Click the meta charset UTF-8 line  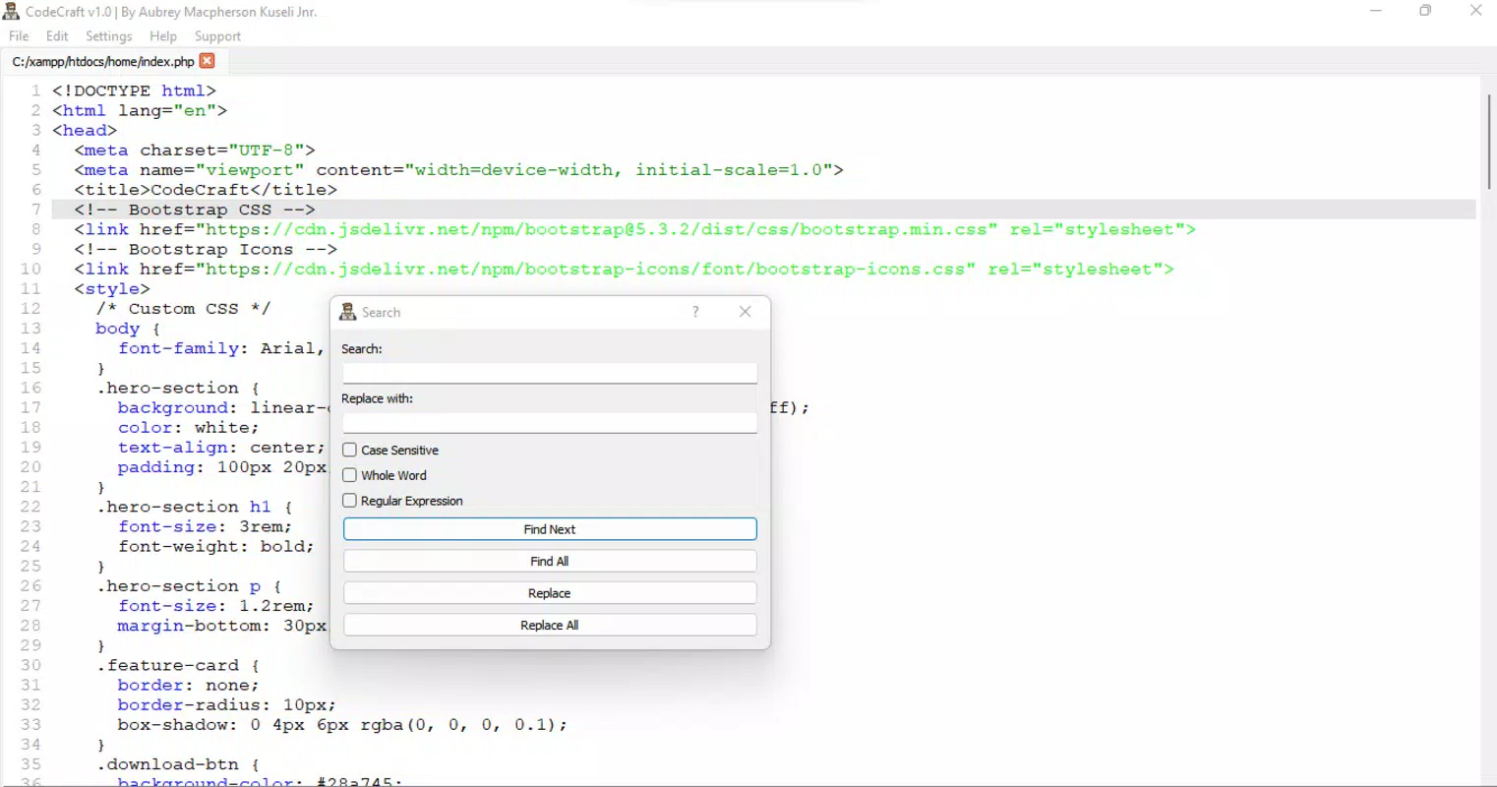[195, 151]
